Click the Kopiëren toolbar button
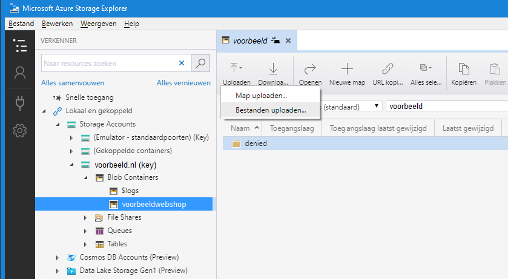The image size is (508, 279). 464,74
